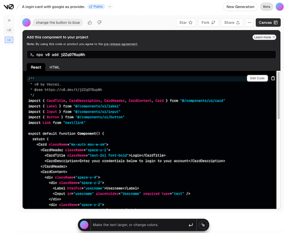Open the pre-release agreement link

[120, 44]
